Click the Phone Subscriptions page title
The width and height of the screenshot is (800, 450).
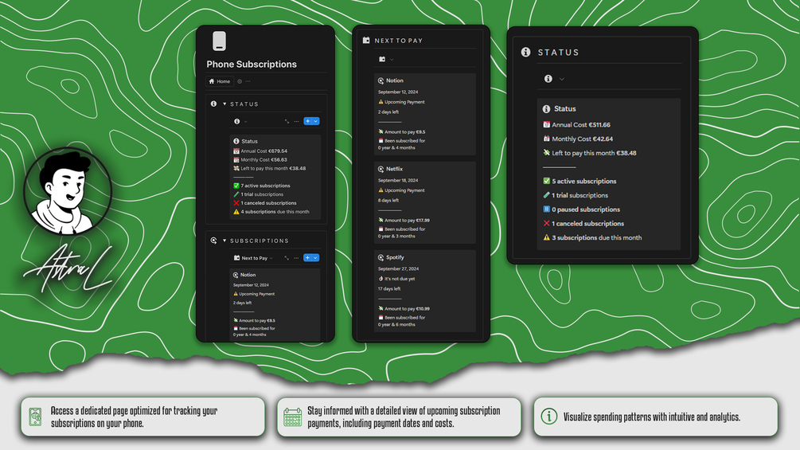click(x=252, y=65)
